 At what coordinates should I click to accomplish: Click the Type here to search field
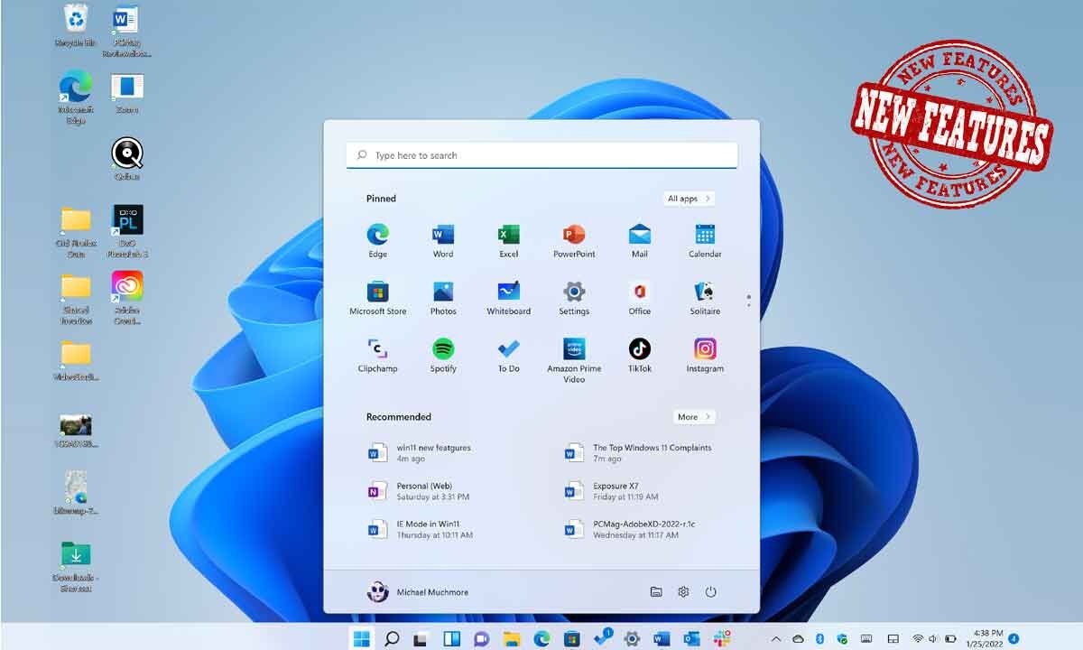point(541,155)
